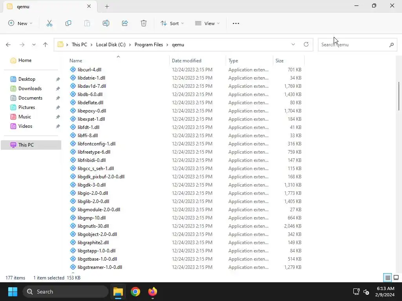Unpin Desktop using its pin icon

58,79
